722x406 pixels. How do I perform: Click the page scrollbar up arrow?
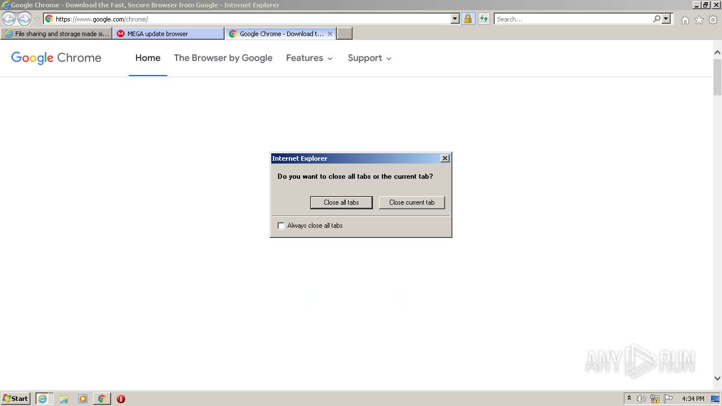coord(717,53)
